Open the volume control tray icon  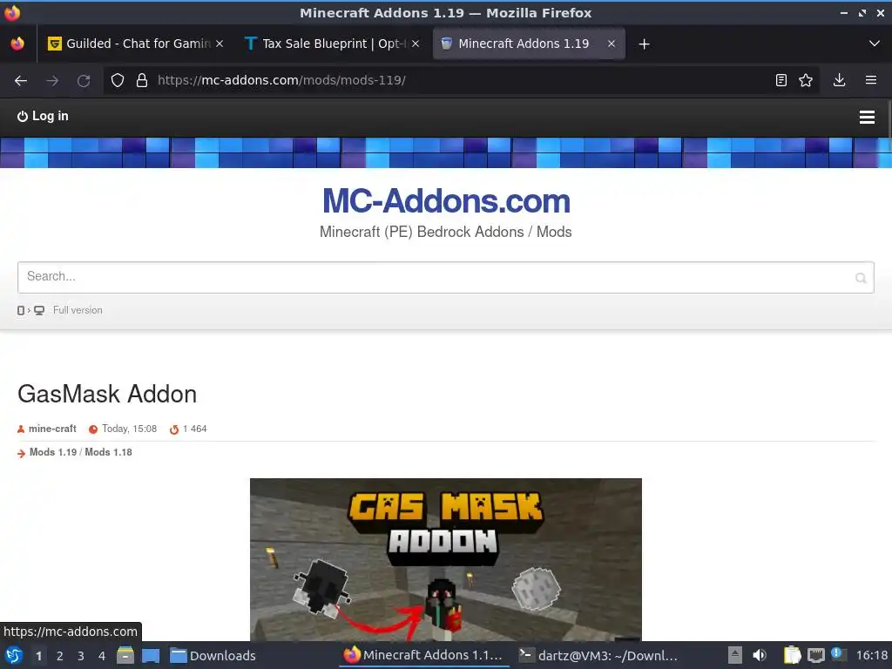pyautogui.click(x=760, y=655)
